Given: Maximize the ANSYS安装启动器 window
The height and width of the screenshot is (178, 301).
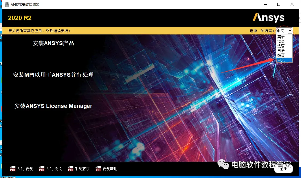Looking at the screenshot, I should tap(279, 4).
